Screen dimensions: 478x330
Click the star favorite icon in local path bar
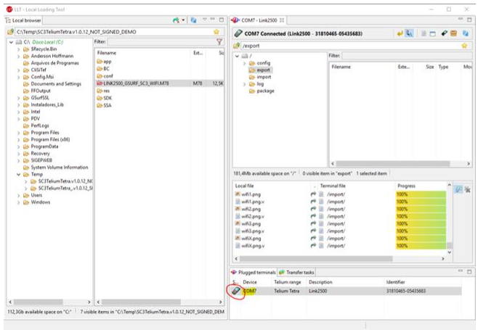click(x=216, y=32)
